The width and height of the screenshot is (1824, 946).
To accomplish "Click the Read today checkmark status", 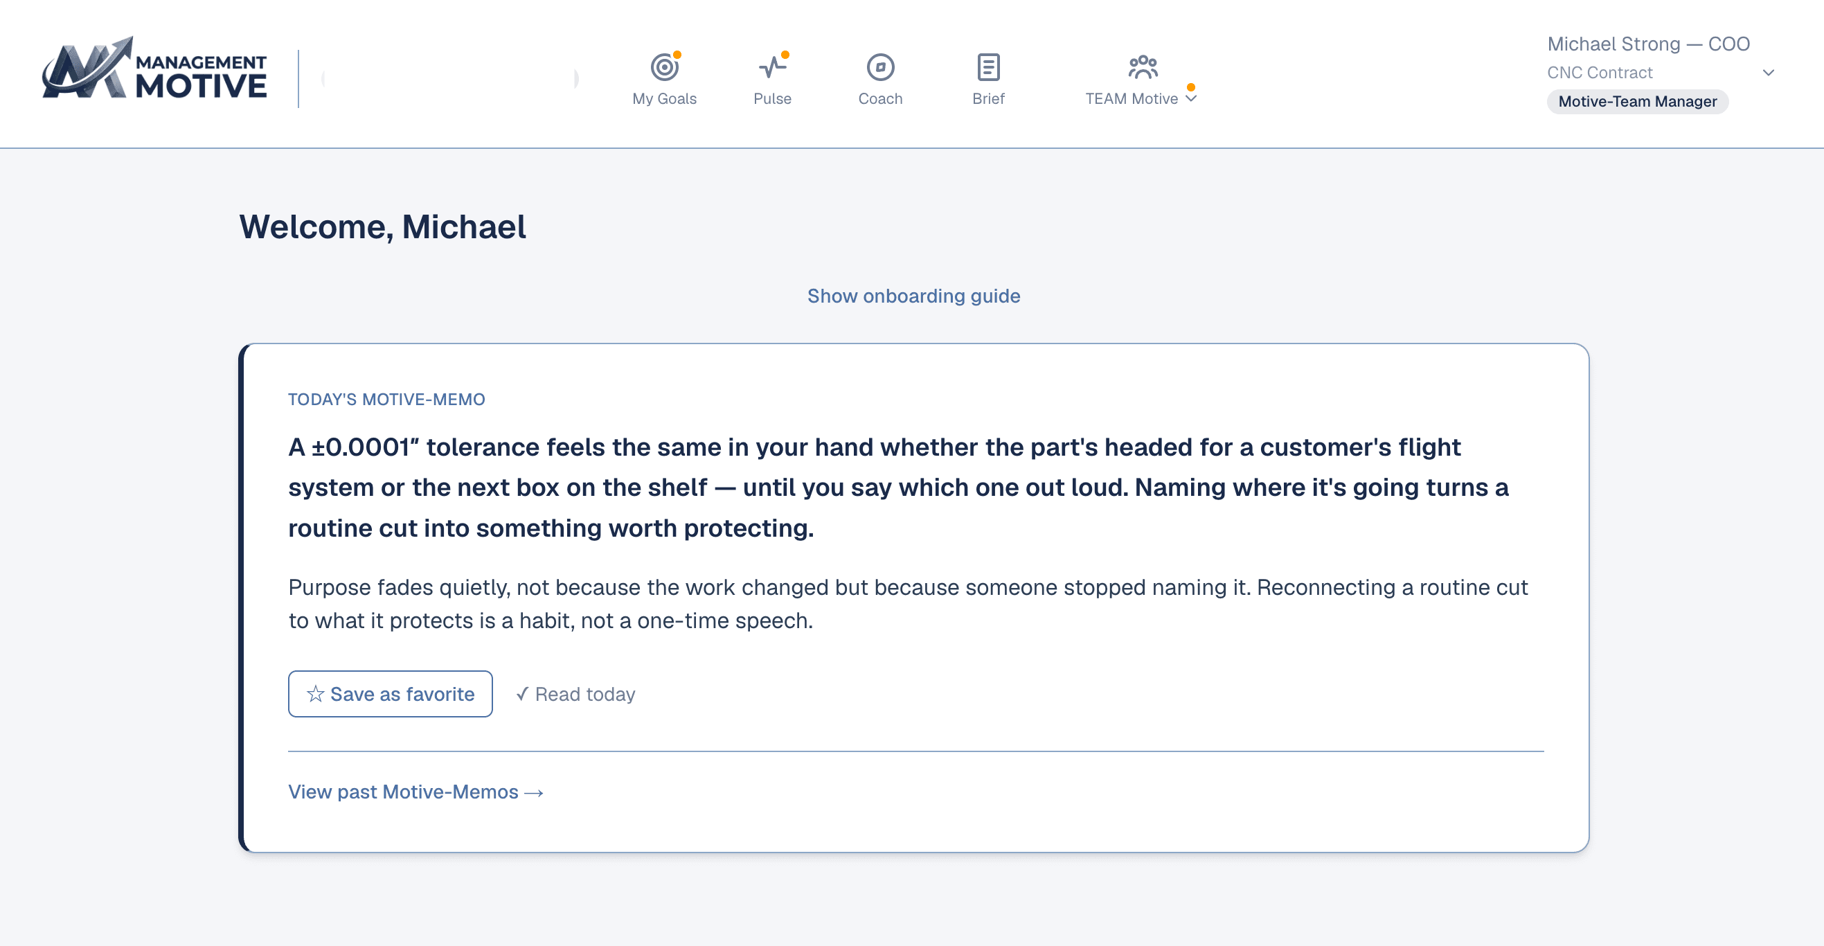I will coord(575,694).
